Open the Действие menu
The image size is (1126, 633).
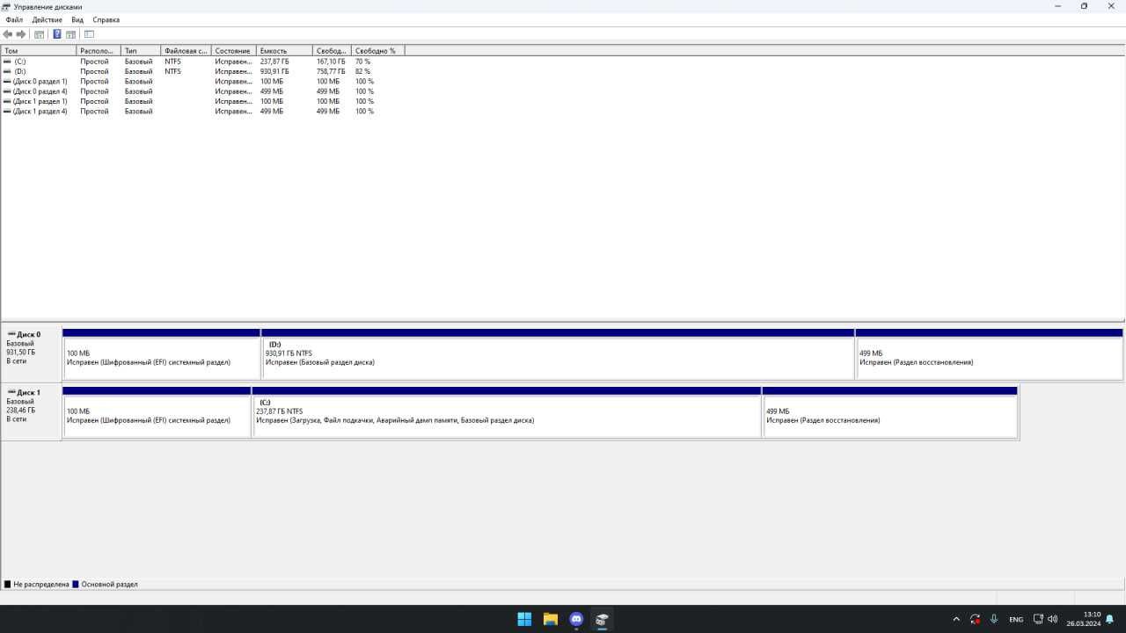coord(48,19)
